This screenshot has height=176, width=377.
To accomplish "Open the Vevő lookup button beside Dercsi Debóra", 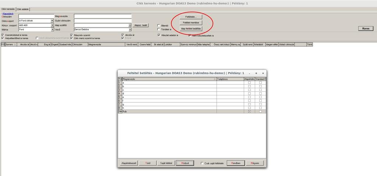I will (130, 29).
